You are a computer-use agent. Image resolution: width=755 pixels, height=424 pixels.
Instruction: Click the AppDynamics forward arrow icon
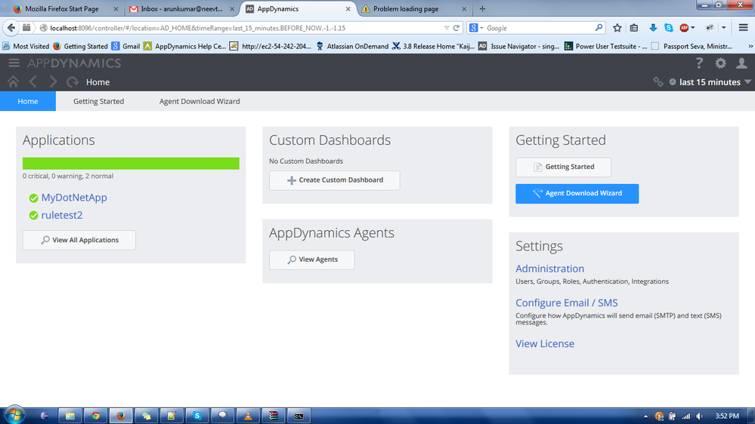pos(53,81)
